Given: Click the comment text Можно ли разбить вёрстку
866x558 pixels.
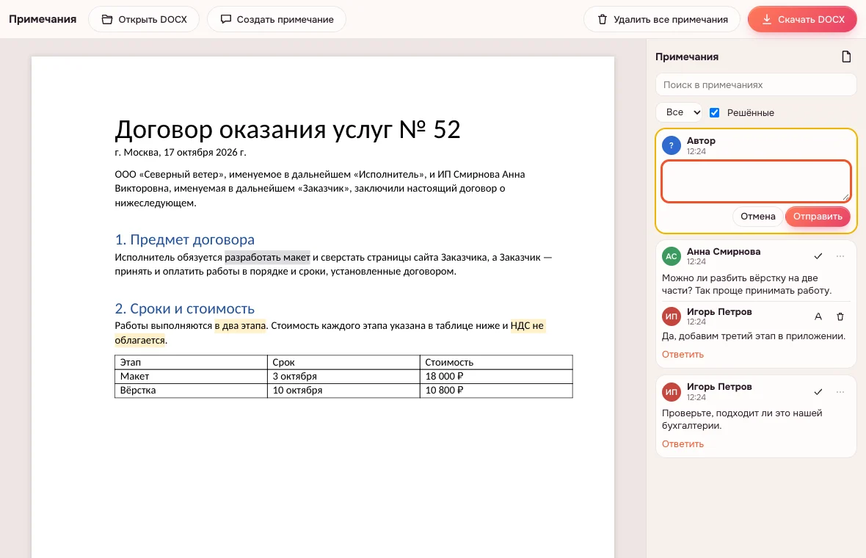Looking at the screenshot, I should [746, 285].
